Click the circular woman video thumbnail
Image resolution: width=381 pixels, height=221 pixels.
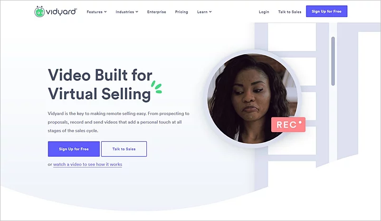[253, 98]
